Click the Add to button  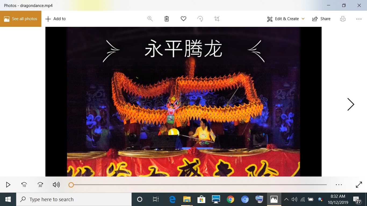click(56, 19)
